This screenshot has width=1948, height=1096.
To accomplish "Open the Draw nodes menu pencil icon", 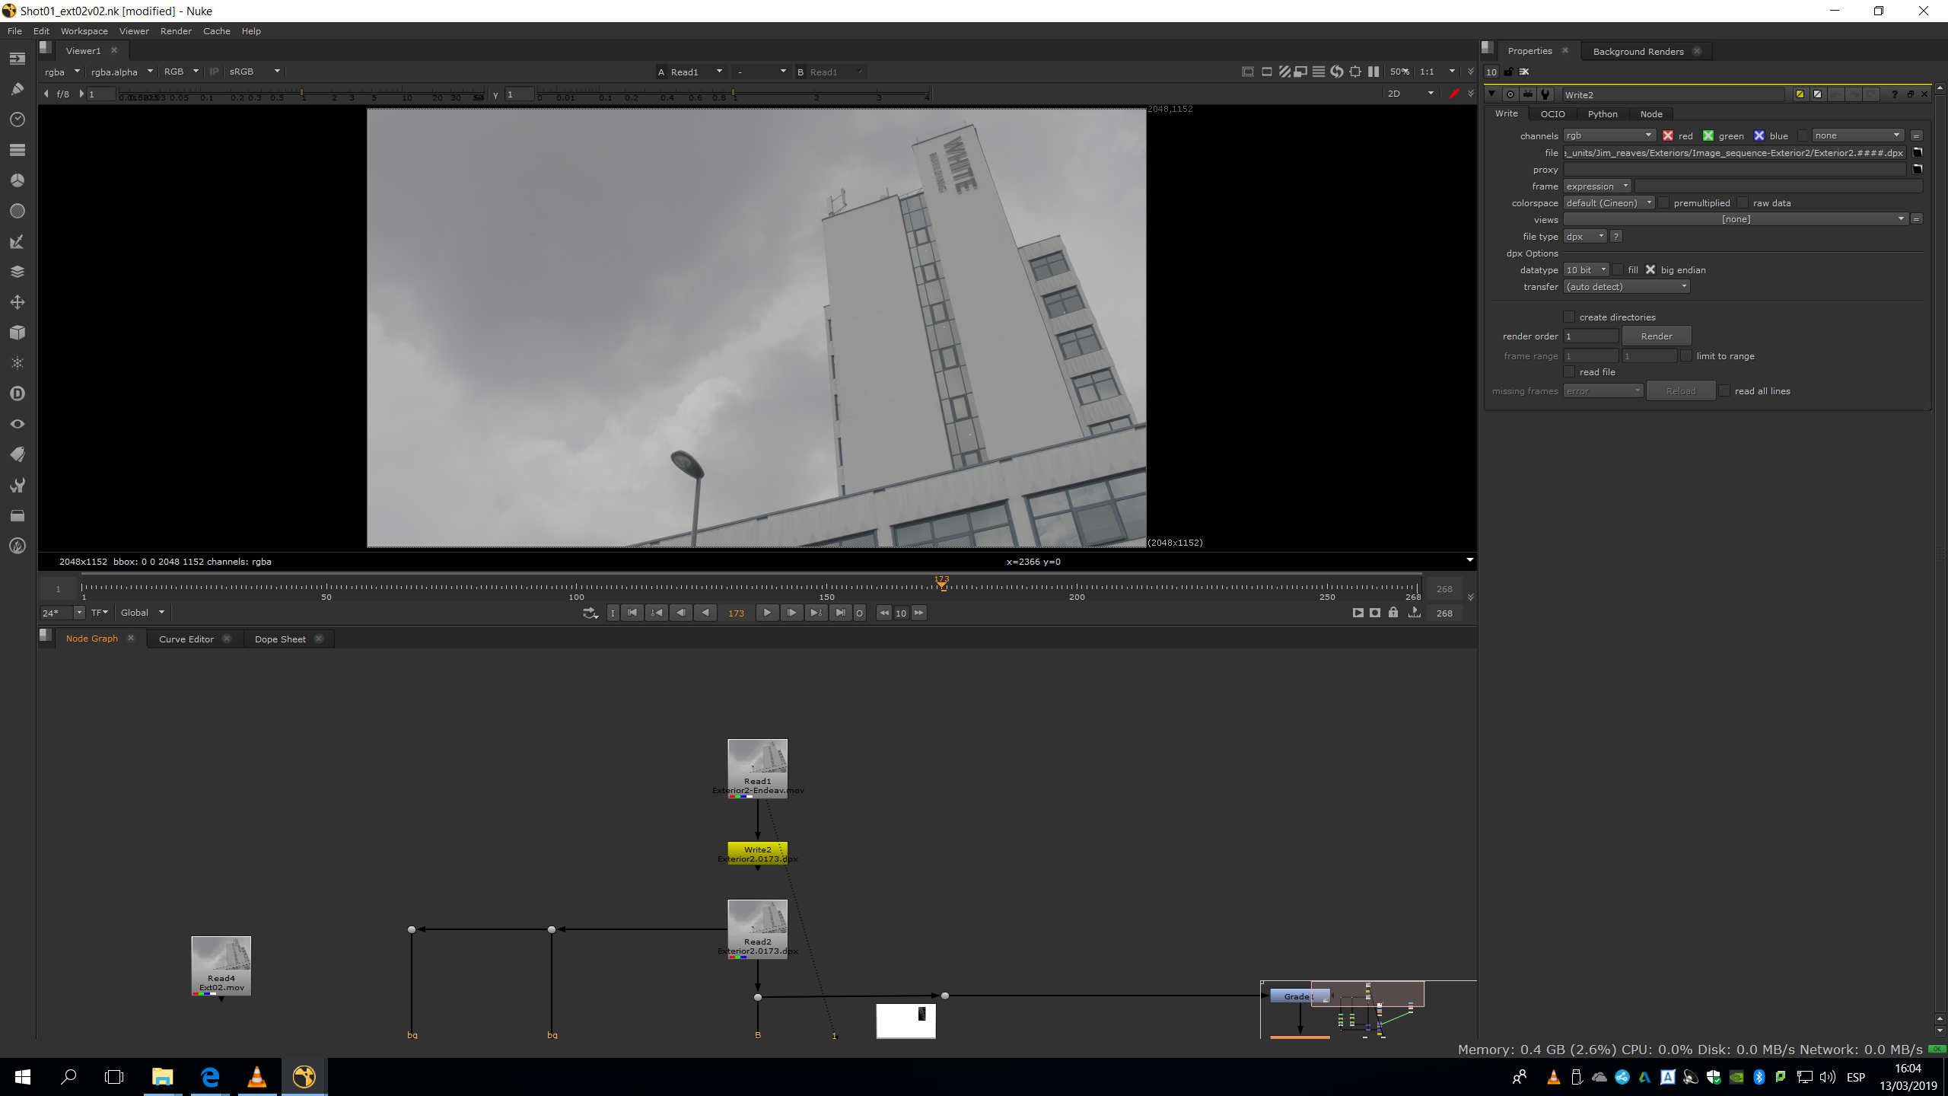I will pyautogui.click(x=18, y=89).
